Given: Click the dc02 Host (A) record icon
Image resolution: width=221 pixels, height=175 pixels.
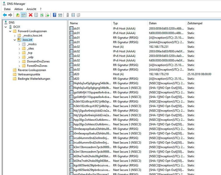Looking at the screenshot, I should pyautogui.click(x=71, y=47).
